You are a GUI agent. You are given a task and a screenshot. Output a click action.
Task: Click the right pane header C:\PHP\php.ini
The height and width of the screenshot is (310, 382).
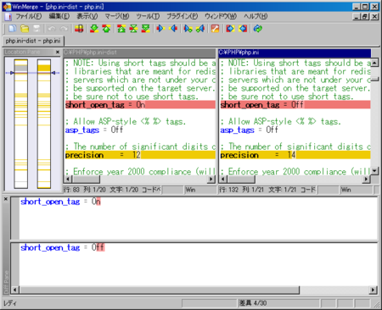295,53
